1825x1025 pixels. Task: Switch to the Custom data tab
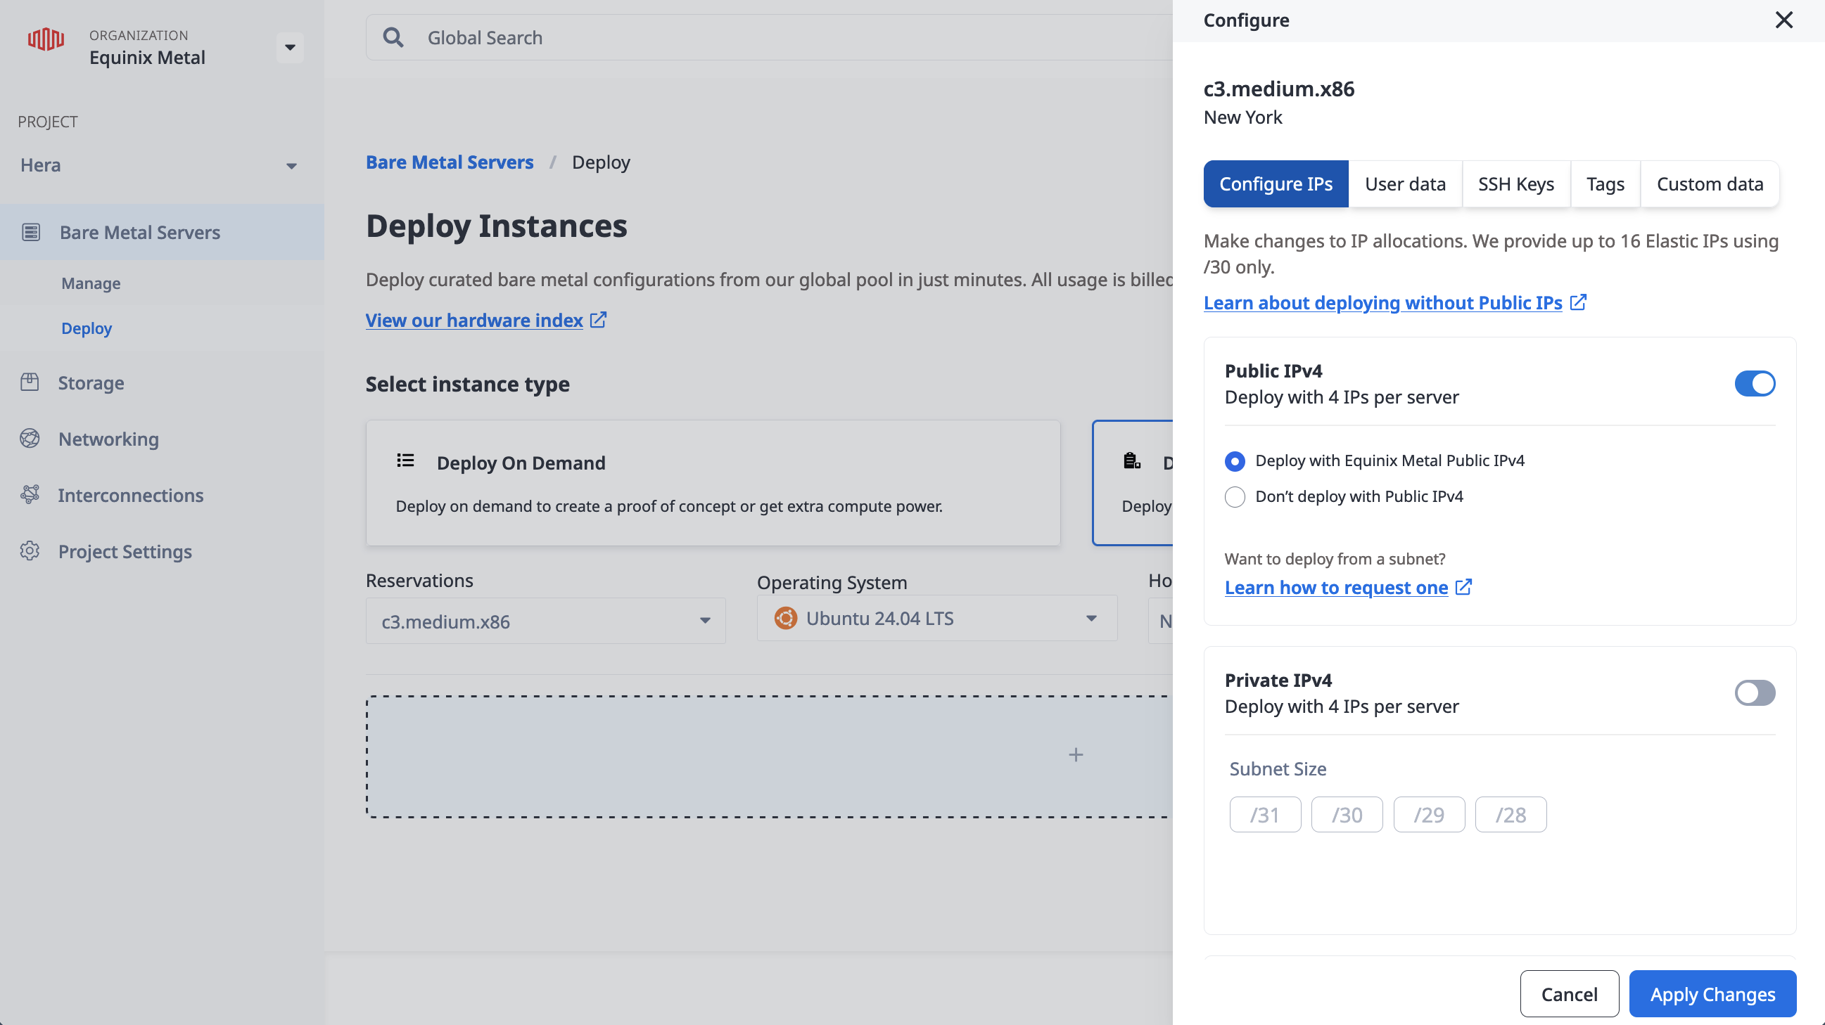(x=1710, y=184)
